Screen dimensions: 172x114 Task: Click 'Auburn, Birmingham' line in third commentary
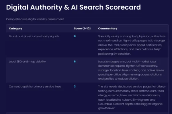pos(127,99)
